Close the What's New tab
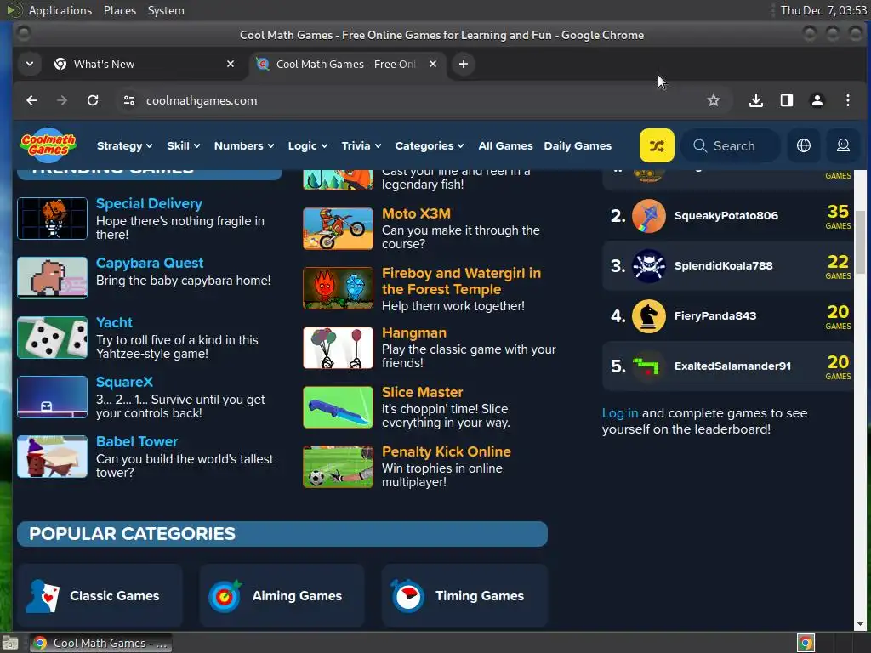 231,64
